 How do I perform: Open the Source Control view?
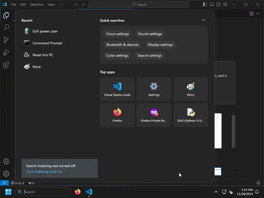point(6,40)
